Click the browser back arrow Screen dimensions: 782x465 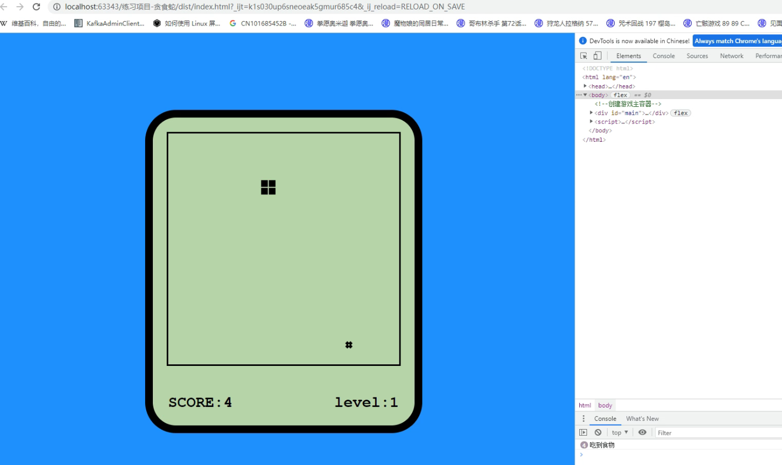tap(5, 7)
